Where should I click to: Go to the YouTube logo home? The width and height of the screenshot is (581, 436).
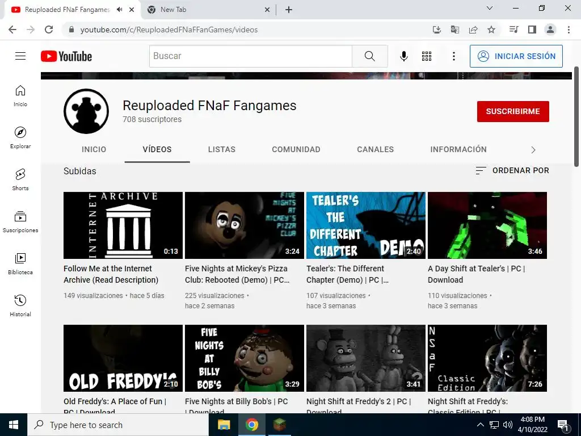66,56
